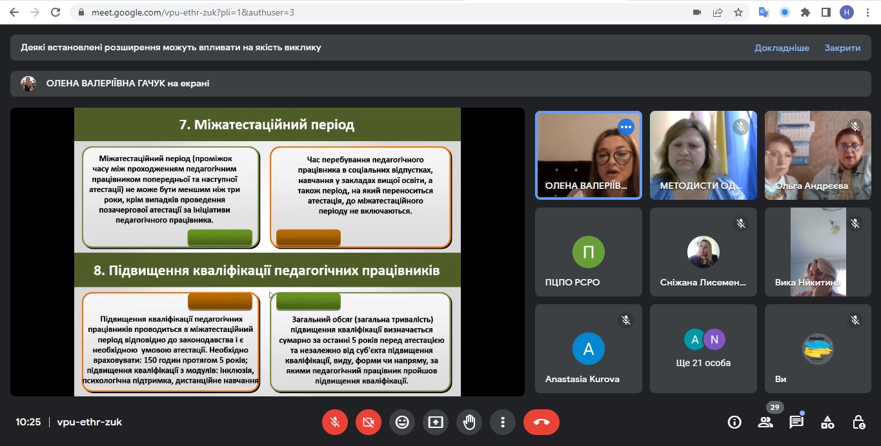The height and width of the screenshot is (446, 881).
Task: Open the Chrome extensions puzzle icon
Action: point(805,12)
